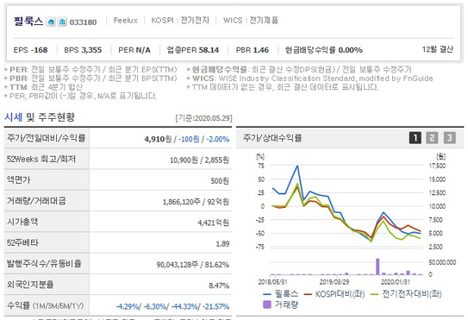
Task: Click the 8.47% foreign ownership value
Action: [219, 285]
